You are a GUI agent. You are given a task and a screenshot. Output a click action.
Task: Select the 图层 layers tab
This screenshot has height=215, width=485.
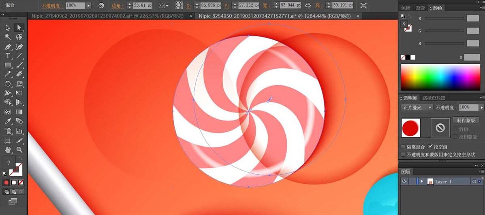coord(406,171)
